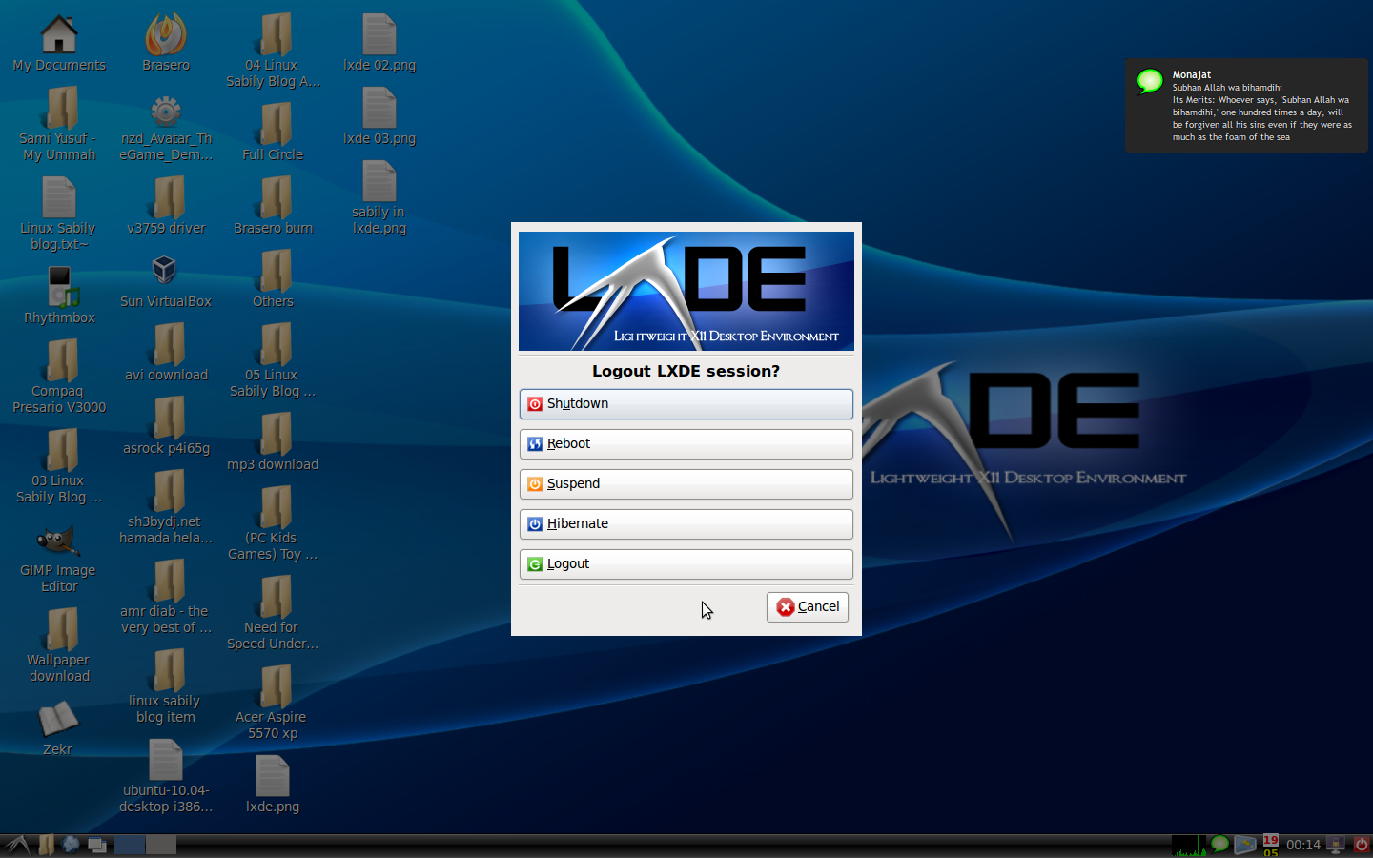Open the file manager from the taskbar
This screenshot has height=858, width=1373.
[x=46, y=845]
